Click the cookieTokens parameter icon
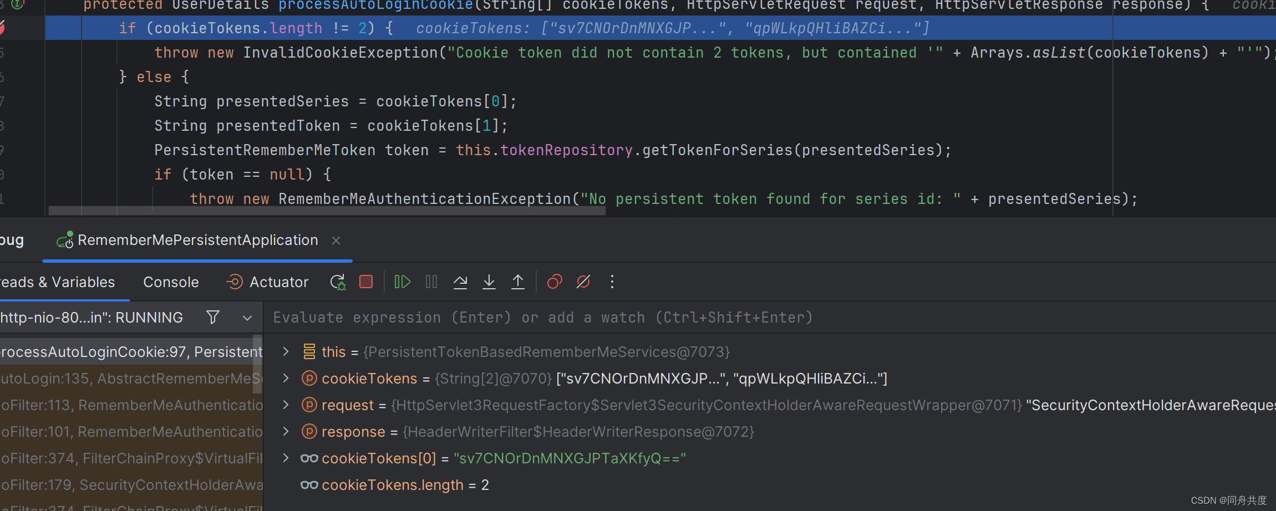Screen dimensions: 1276x511 tap(309, 379)
